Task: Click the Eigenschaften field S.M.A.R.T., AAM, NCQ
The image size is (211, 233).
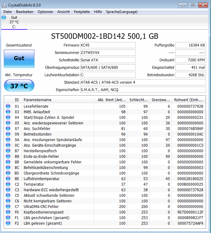Action: [x=143, y=90]
